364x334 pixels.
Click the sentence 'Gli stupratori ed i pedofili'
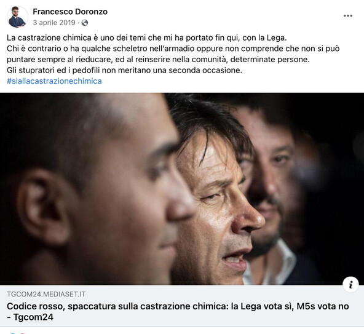pyautogui.click(x=124, y=70)
